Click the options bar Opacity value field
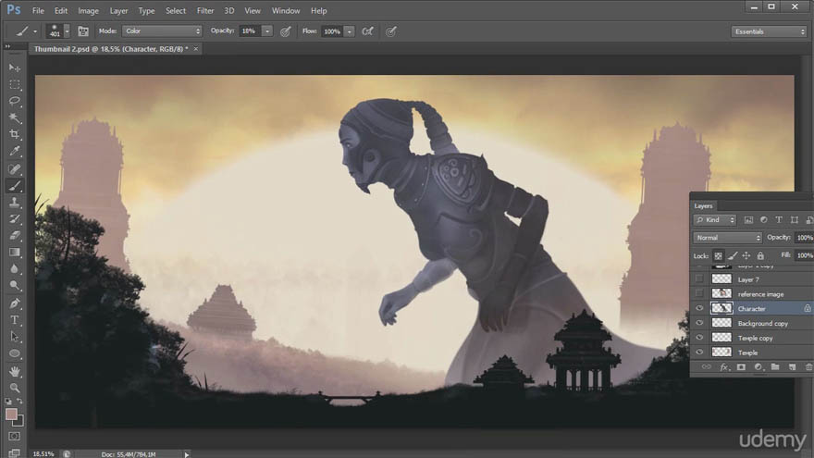 [x=250, y=31]
